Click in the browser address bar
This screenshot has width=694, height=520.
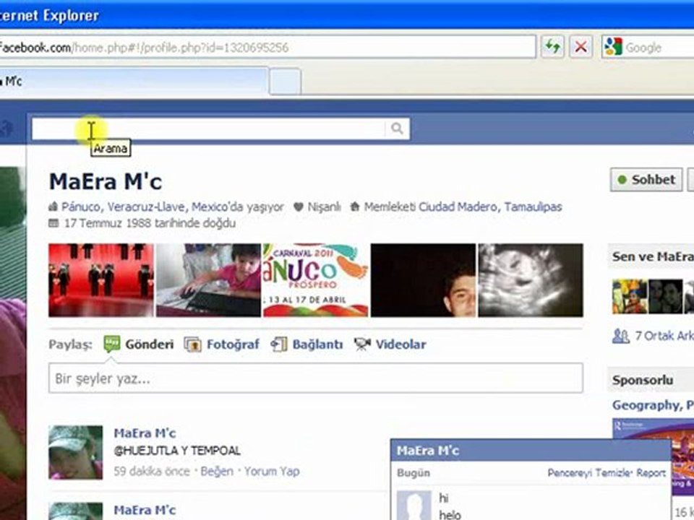[267, 47]
